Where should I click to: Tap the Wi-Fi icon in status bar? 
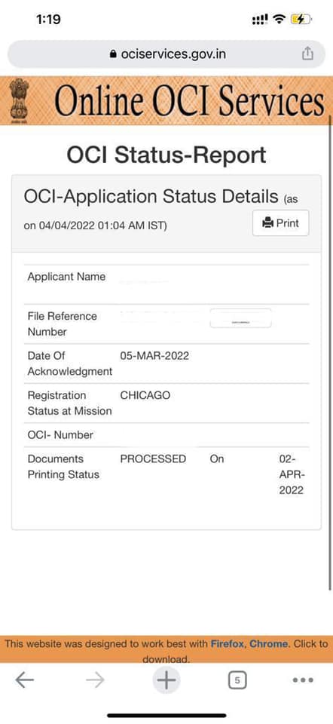279,19
